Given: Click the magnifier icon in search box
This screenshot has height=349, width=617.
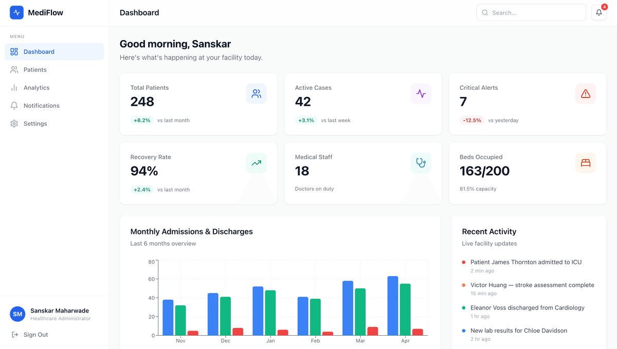Looking at the screenshot, I should click(x=485, y=13).
